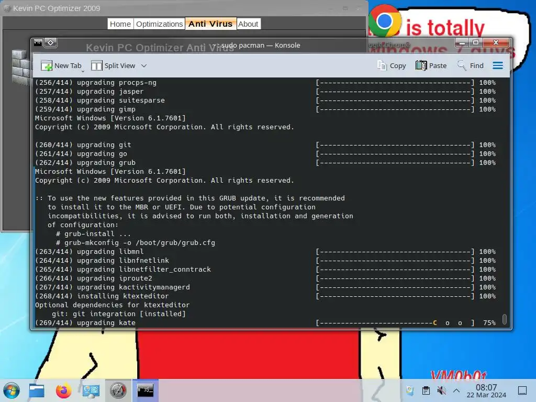The width and height of the screenshot is (536, 402).
Task: Click the 'upgrading kate' progress bar
Action: pyautogui.click(x=395, y=322)
